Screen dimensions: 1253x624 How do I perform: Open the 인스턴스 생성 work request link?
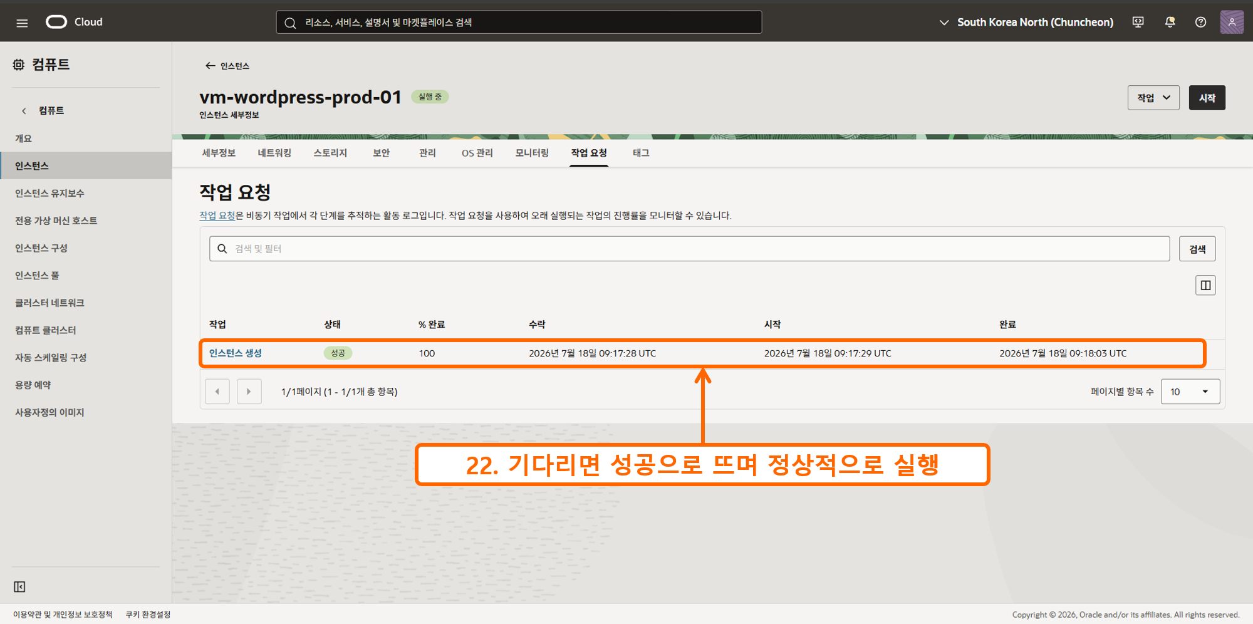(x=236, y=353)
